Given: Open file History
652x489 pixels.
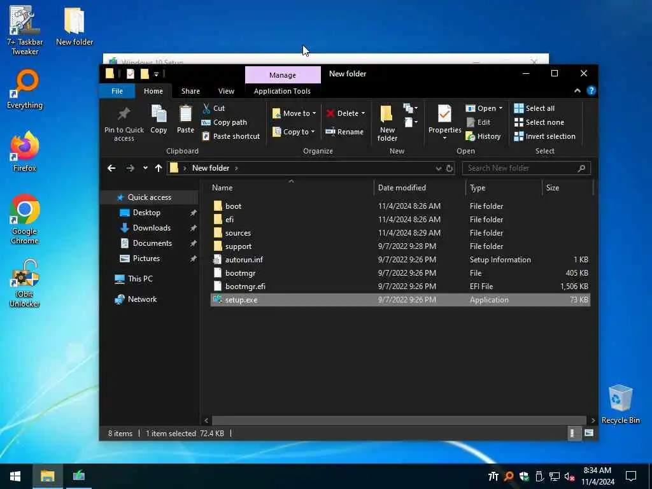Looking at the screenshot, I should [x=483, y=136].
